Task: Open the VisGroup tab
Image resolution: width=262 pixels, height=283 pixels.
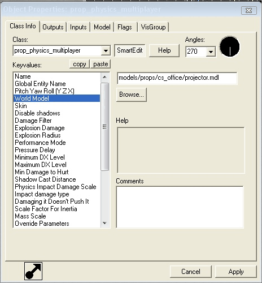Action: coord(153,27)
